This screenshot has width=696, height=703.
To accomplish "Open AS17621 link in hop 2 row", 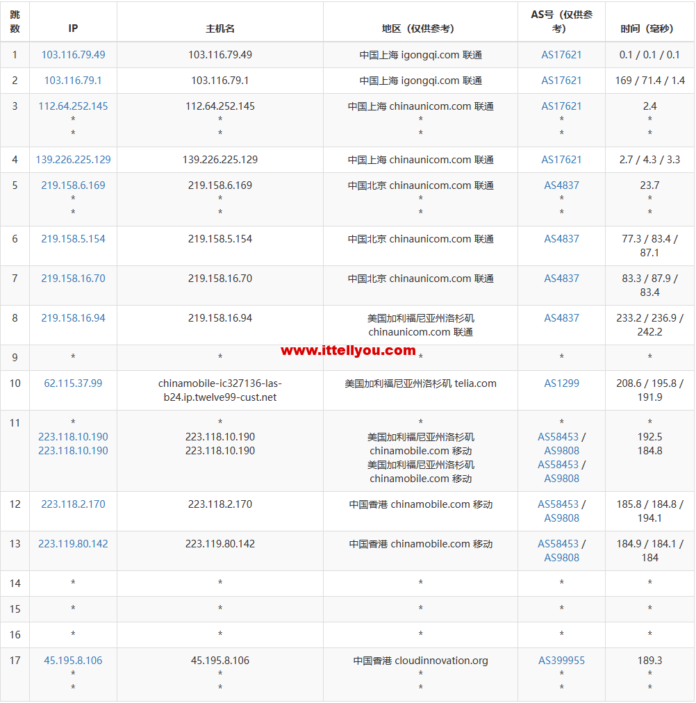I will pos(561,81).
